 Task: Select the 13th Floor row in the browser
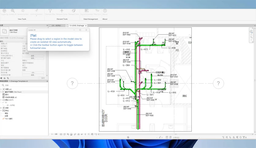(24, 92)
